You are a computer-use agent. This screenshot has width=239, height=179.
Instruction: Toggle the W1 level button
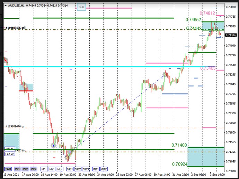[17, 169]
